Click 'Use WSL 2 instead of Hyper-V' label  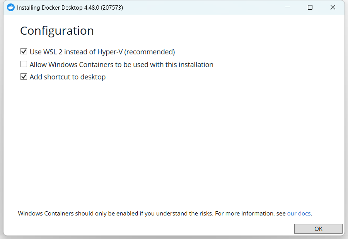pos(102,52)
